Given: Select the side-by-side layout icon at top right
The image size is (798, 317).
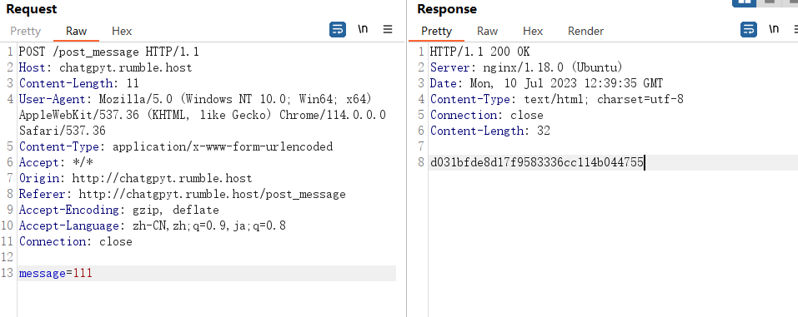Looking at the screenshot, I should (x=744, y=2).
